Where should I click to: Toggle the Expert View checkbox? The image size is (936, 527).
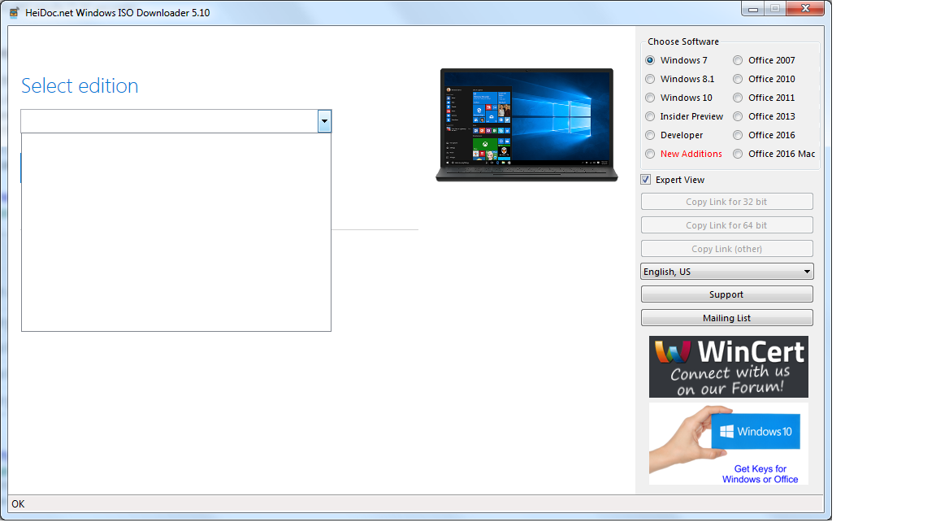[x=645, y=180]
